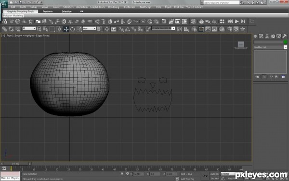Click the Mirror tool icon
Viewport: 289px width, 181px height.
pos(180,29)
